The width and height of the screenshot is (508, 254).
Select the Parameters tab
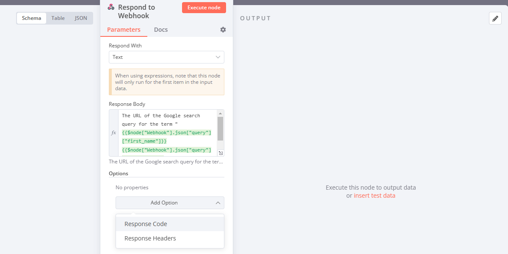pyautogui.click(x=124, y=30)
